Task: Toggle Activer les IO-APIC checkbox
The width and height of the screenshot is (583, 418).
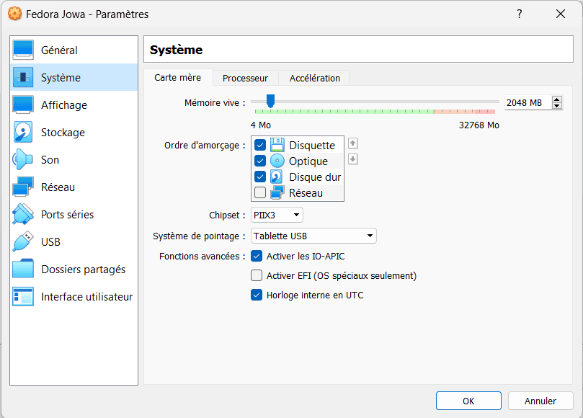Action: (257, 256)
